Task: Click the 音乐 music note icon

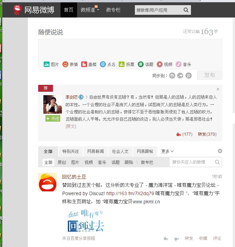Action: pyautogui.click(x=179, y=64)
